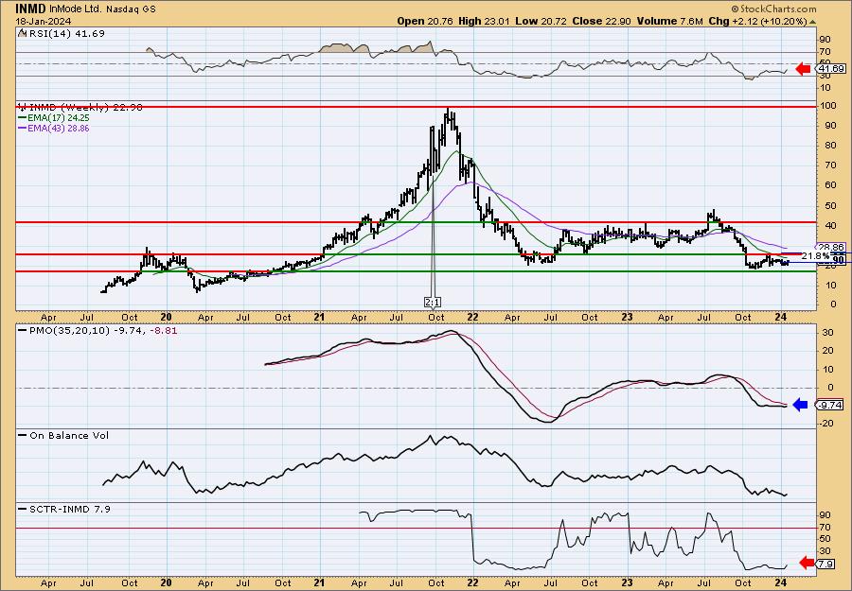Viewport: 852px width, 591px height.
Task: Select the -9.74 value tag on the PMO axis
Action: (x=830, y=405)
